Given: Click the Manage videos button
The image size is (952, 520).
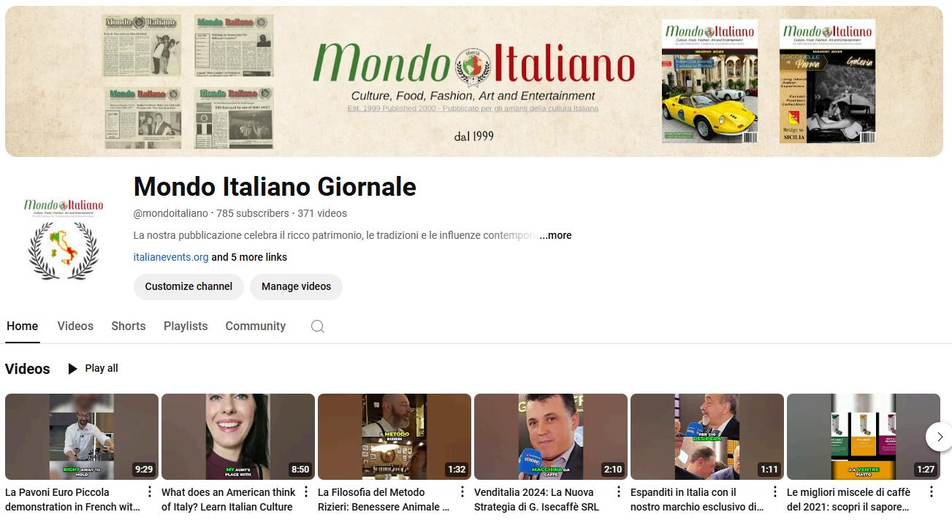Looking at the screenshot, I should point(296,286).
